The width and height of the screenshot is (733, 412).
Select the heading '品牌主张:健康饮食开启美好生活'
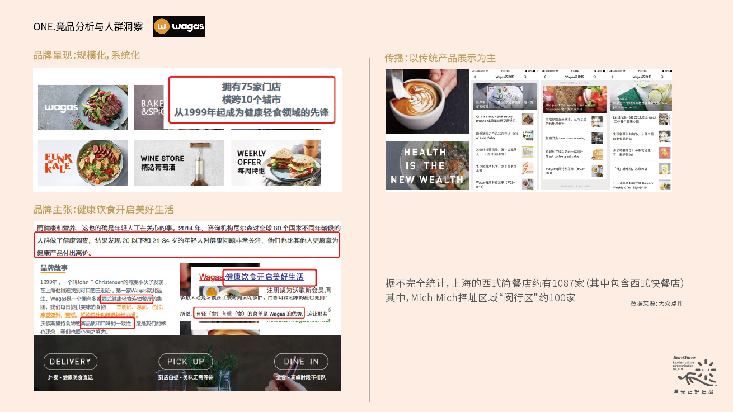pos(104,210)
